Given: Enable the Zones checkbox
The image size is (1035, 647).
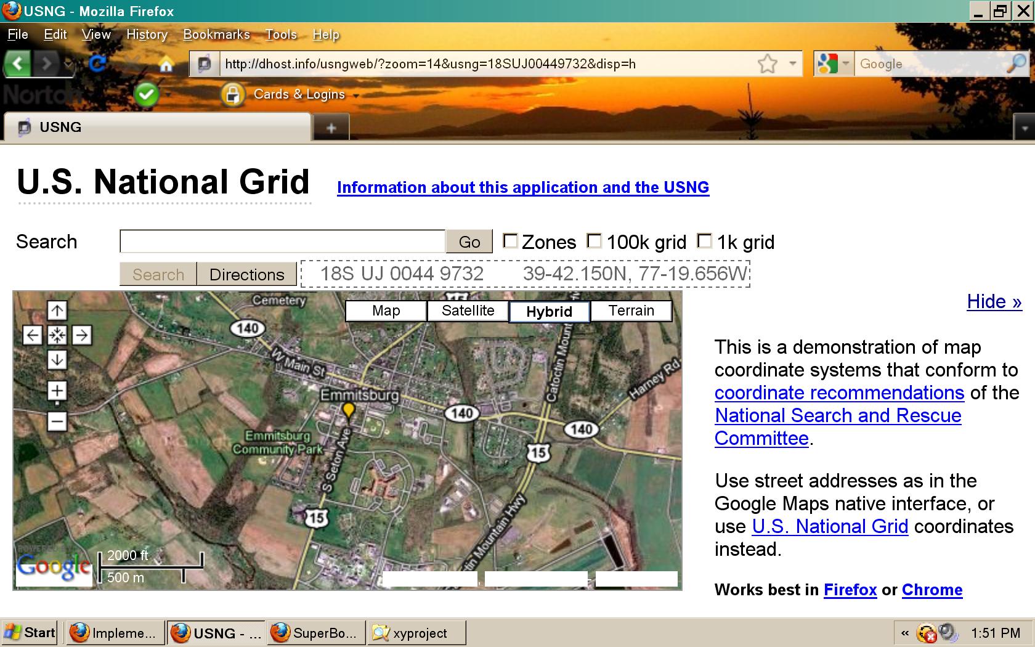Looking at the screenshot, I should point(510,241).
